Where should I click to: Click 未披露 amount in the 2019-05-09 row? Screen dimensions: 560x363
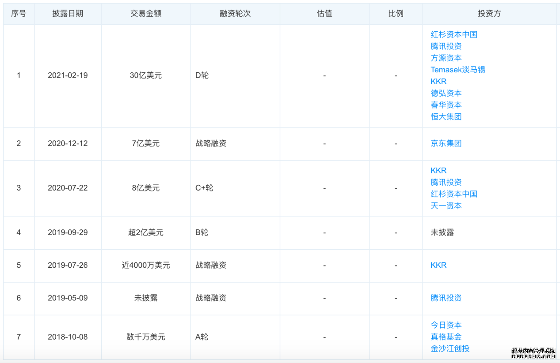point(146,298)
